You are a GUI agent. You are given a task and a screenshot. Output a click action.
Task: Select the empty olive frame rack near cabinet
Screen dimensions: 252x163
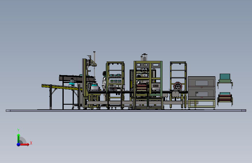[x=178, y=85]
